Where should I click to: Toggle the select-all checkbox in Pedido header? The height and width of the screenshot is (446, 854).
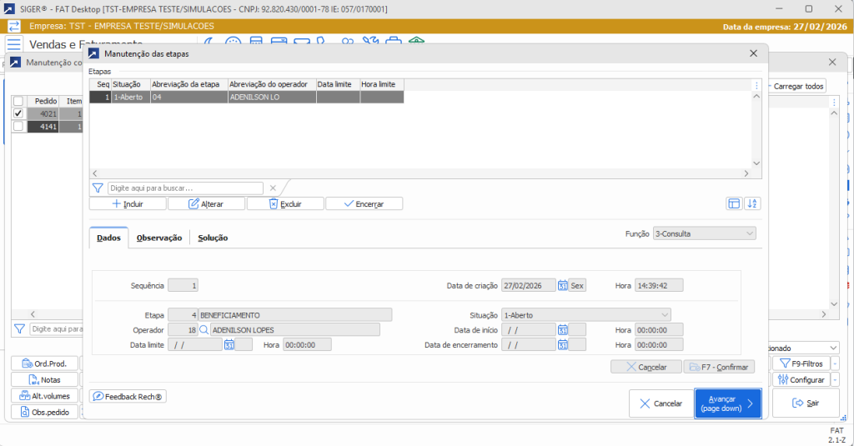[x=18, y=101]
